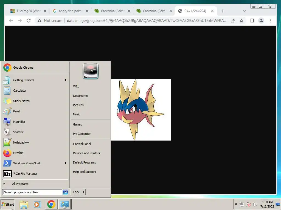
Task: Open Chrome tab search dropdown
Action: (244, 11)
